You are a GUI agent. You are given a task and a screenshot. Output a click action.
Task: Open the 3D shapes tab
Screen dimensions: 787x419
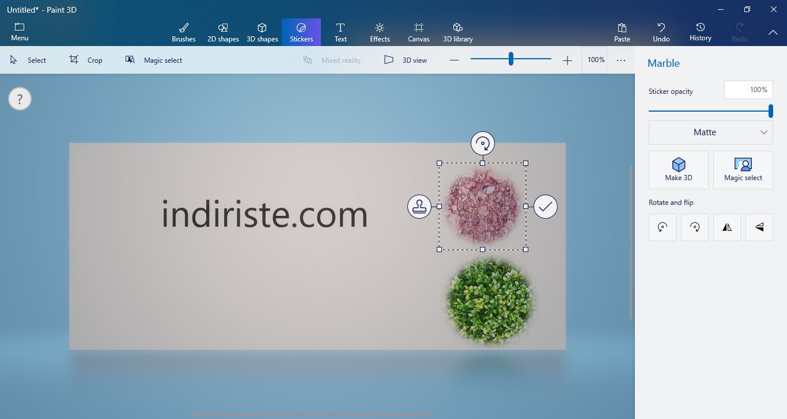click(262, 32)
